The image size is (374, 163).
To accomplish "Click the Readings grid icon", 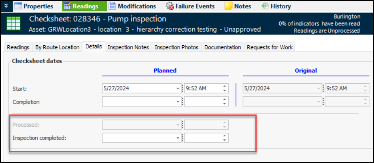I will click(x=67, y=6).
